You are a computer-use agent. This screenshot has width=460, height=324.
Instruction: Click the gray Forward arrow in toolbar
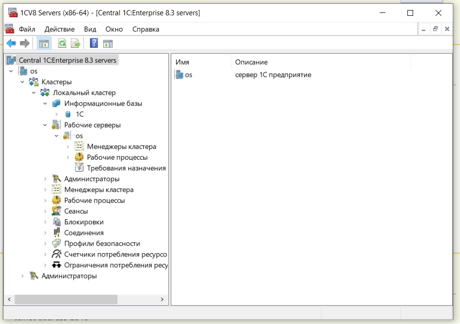[25, 44]
